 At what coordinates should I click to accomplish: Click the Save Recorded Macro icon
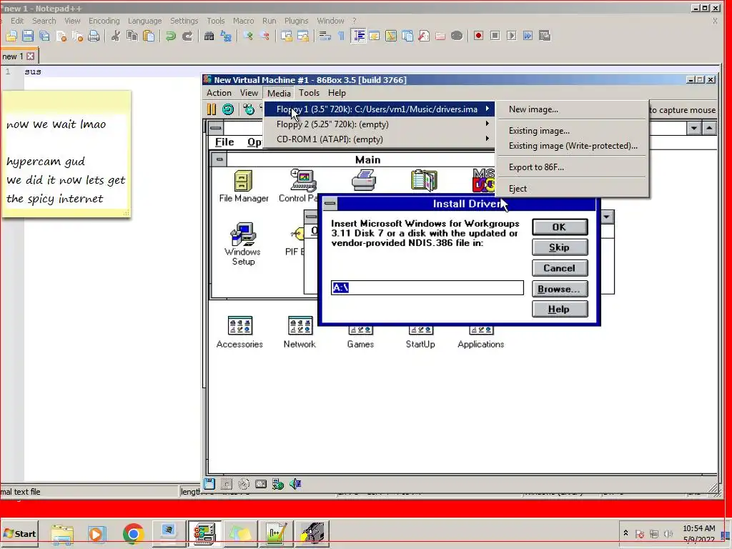[544, 36]
